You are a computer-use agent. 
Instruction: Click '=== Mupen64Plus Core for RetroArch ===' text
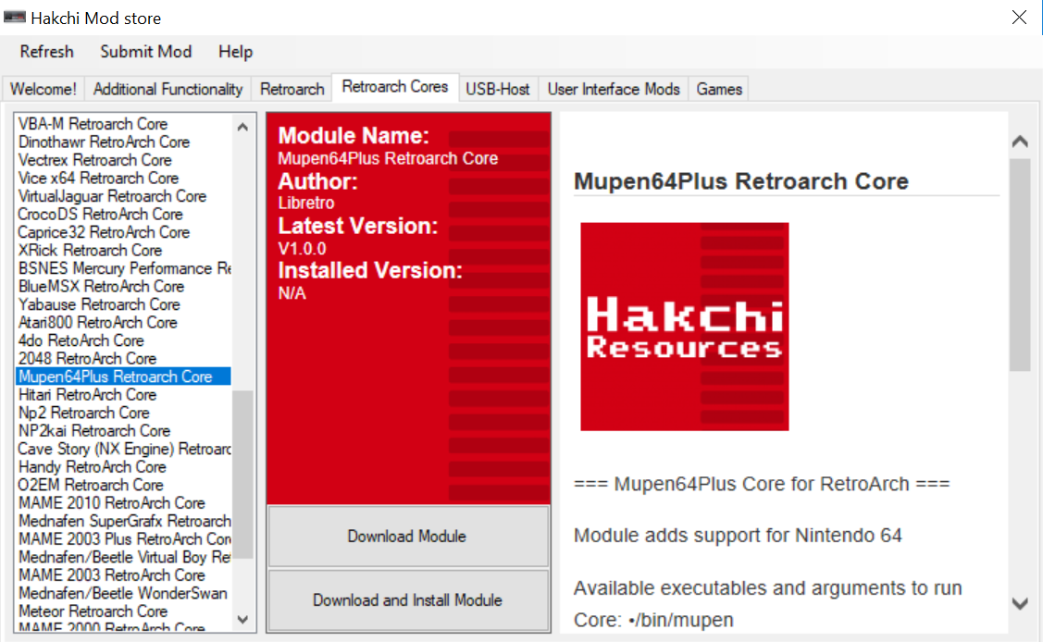[x=762, y=483]
